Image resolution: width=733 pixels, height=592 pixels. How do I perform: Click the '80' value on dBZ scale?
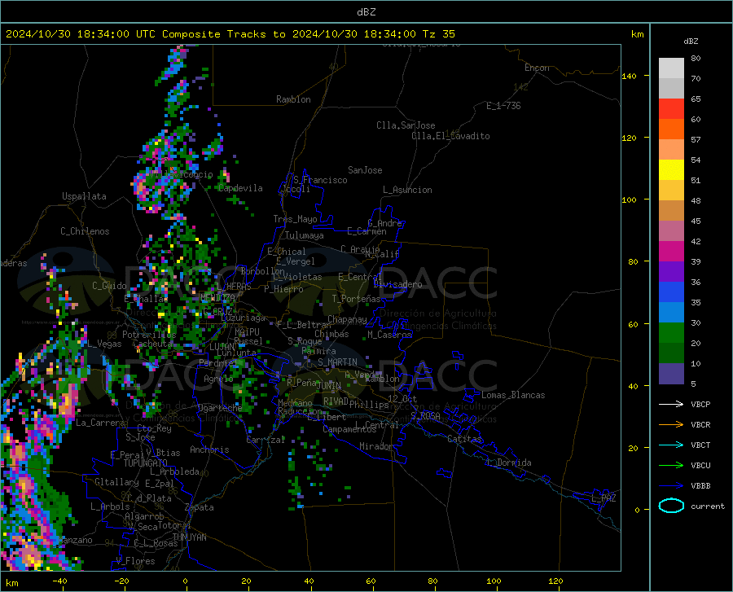(x=696, y=59)
